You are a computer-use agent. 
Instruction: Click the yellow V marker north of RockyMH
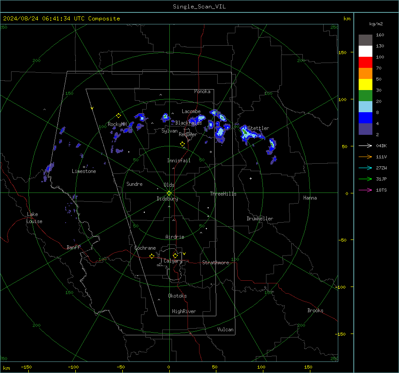coord(92,108)
